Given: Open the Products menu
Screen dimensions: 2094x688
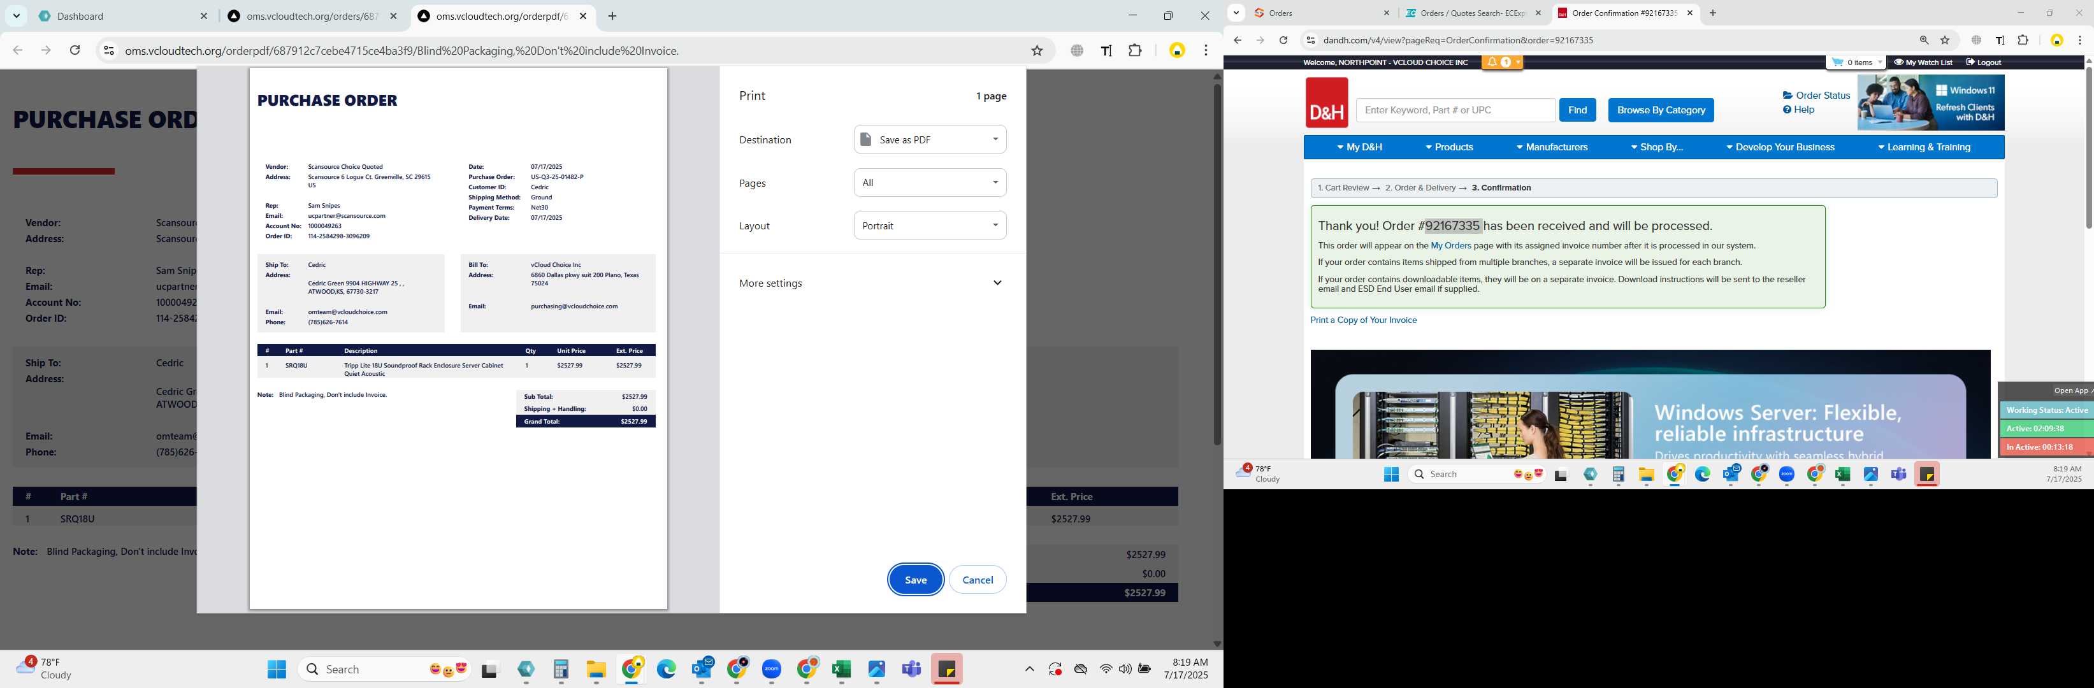Looking at the screenshot, I should click(x=1448, y=147).
